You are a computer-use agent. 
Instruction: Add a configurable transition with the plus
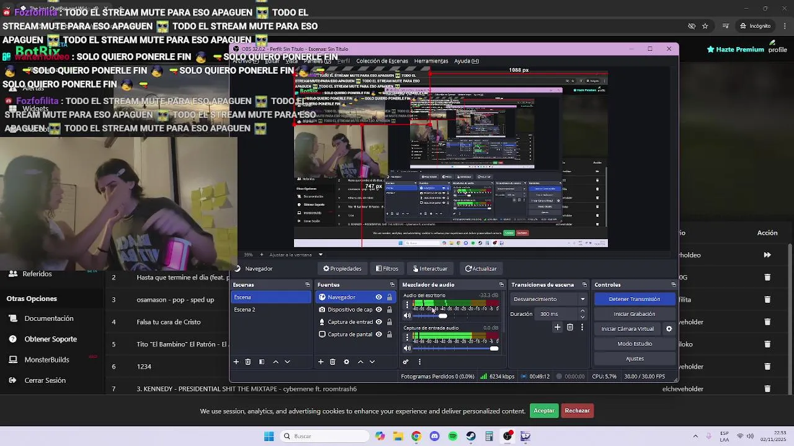click(x=557, y=327)
